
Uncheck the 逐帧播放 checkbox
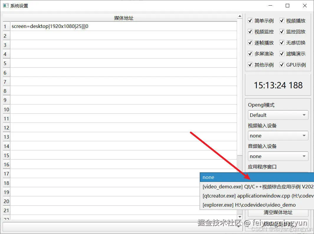pos(250,42)
